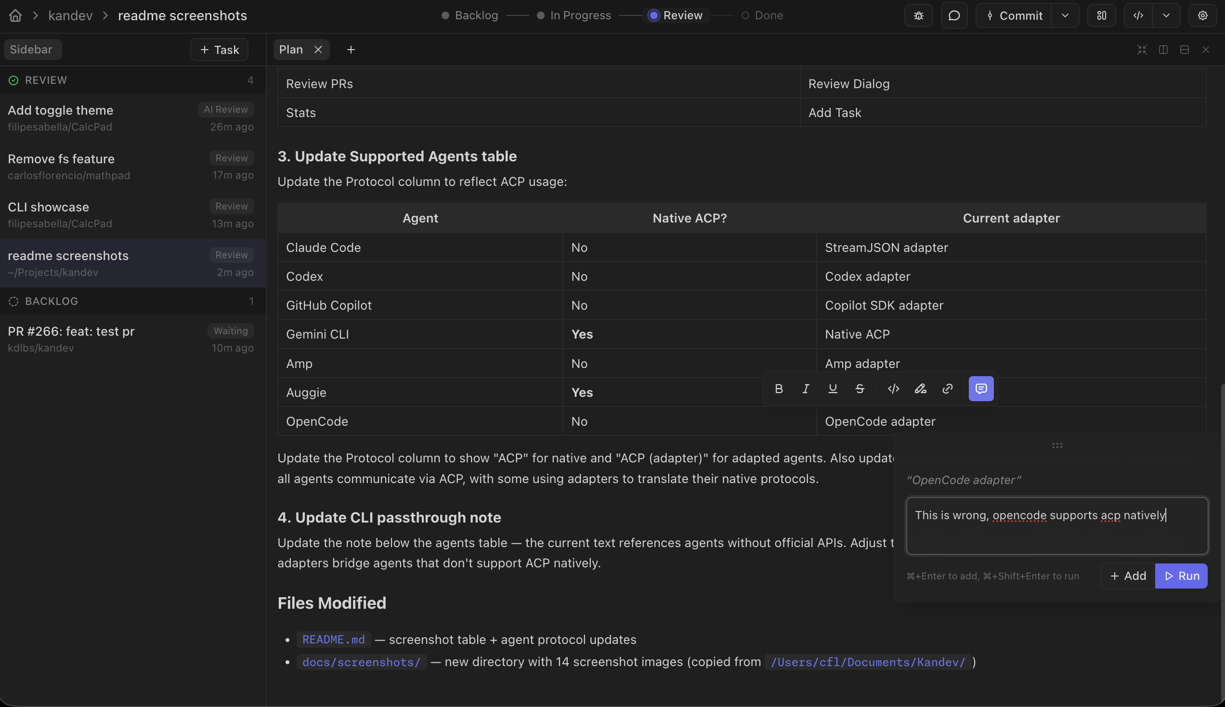The image size is (1225, 707).
Task: Set task status to Done
Action: point(762,15)
